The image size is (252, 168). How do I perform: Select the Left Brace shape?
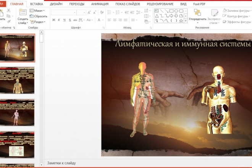tap(171, 21)
